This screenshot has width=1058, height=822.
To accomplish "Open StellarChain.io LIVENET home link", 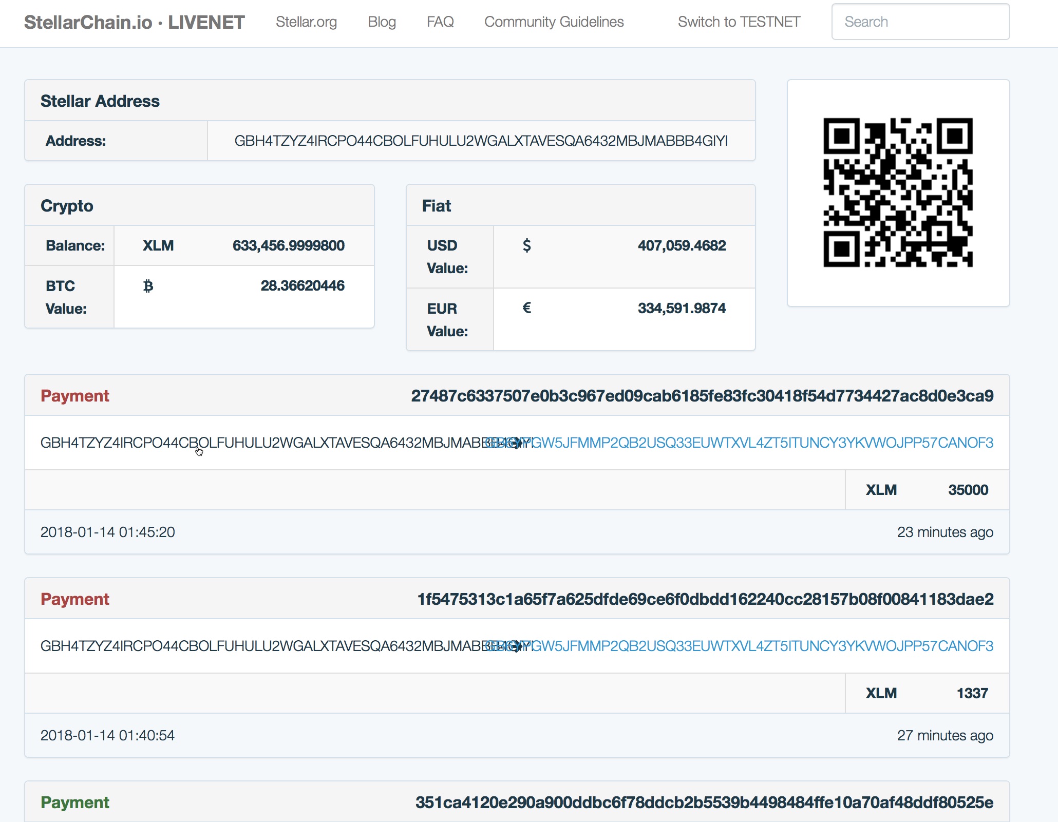I will coord(134,22).
